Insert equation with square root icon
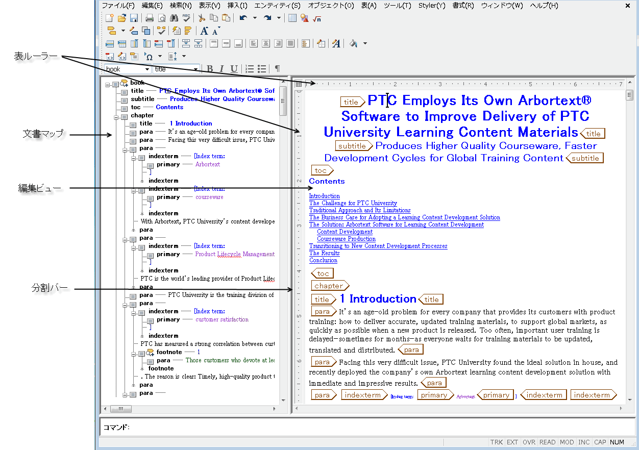The height and width of the screenshot is (450, 639). [x=317, y=18]
